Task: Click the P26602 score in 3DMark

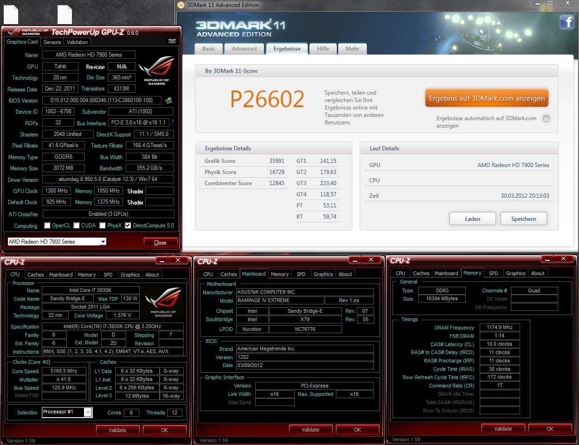Action: 267,99
